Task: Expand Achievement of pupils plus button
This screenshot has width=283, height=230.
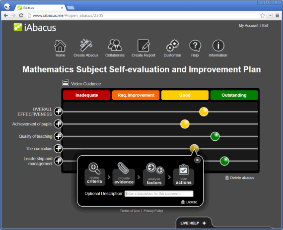Action: (x=58, y=124)
